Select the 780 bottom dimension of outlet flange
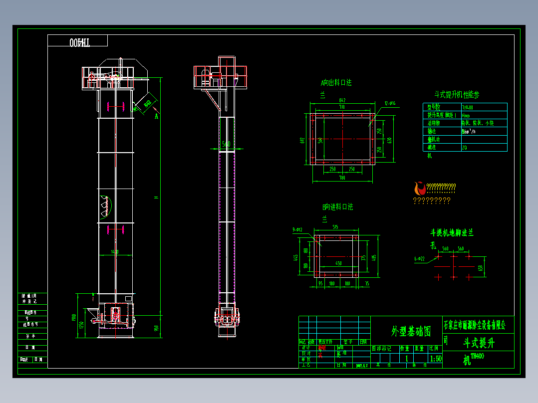This screenshot has width=538, height=403. coord(342,178)
